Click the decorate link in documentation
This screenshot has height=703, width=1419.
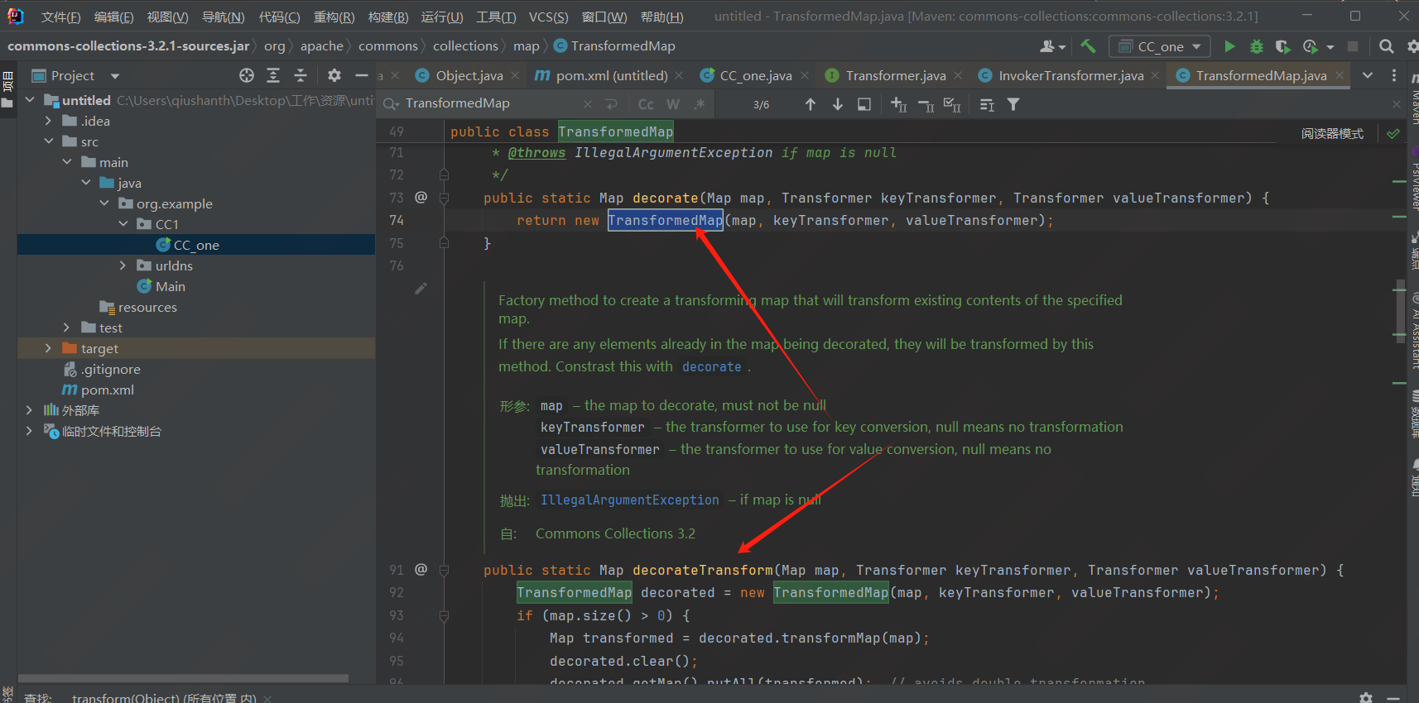(x=711, y=366)
